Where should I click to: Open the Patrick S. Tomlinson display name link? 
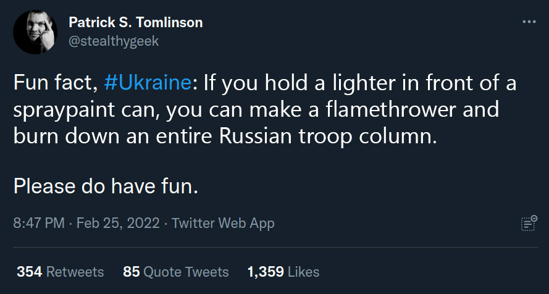[x=136, y=23]
